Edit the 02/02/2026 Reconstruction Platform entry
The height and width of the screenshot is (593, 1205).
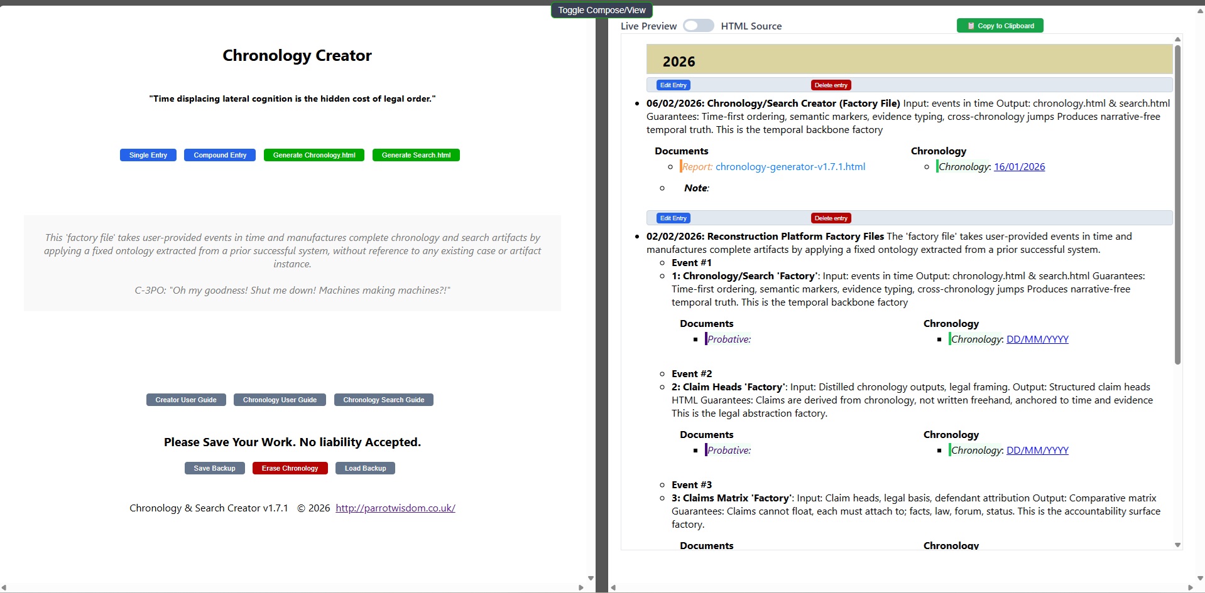point(673,218)
